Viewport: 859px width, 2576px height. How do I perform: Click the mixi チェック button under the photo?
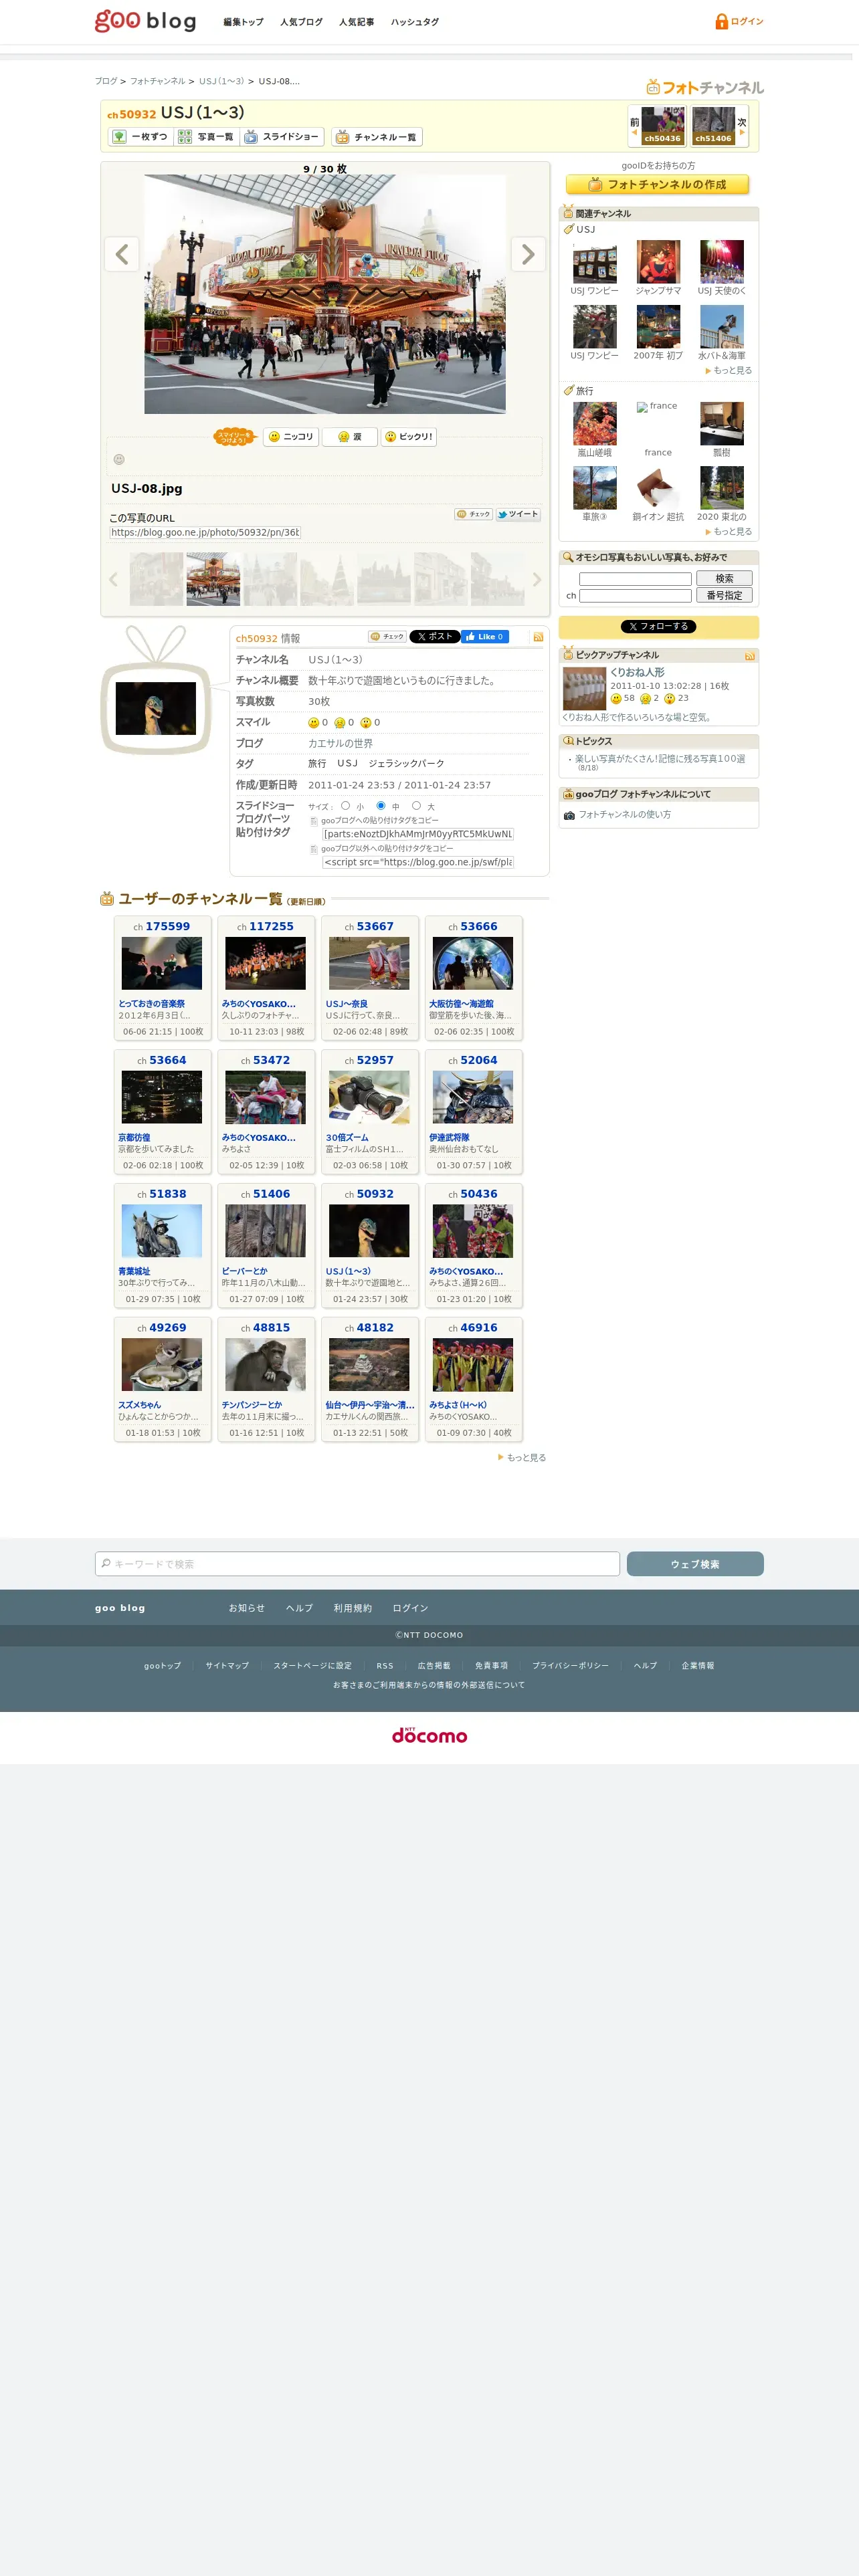pyautogui.click(x=473, y=514)
